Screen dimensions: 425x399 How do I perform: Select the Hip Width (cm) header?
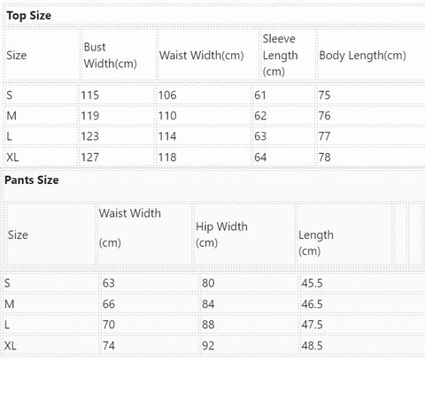point(221,234)
